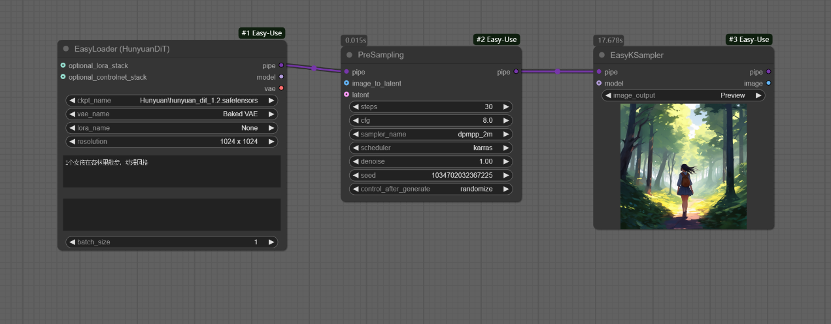The height and width of the screenshot is (324, 831).
Task: Toggle the PreSampling node collapse dot
Action: click(350, 55)
